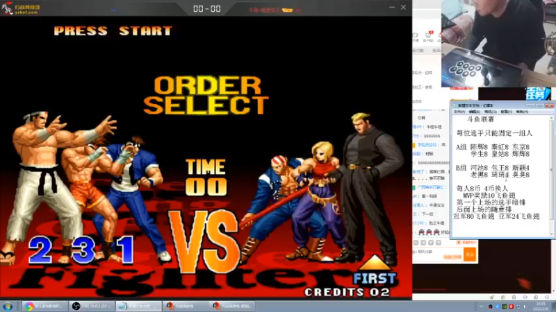Click the line 每位选手只能固定一组人 in Notepad

pyautogui.click(x=494, y=133)
